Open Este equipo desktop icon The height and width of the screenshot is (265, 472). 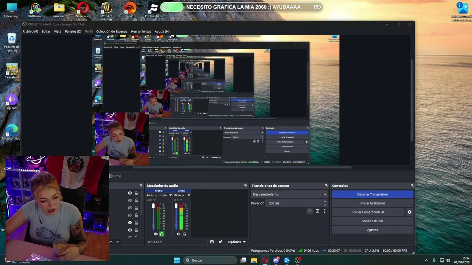click(x=12, y=10)
